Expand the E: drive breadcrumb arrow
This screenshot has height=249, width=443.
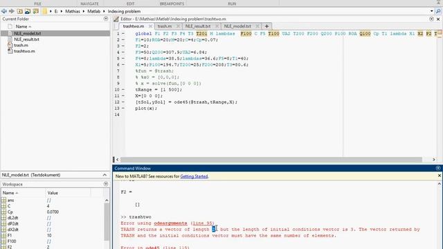(x=62, y=11)
